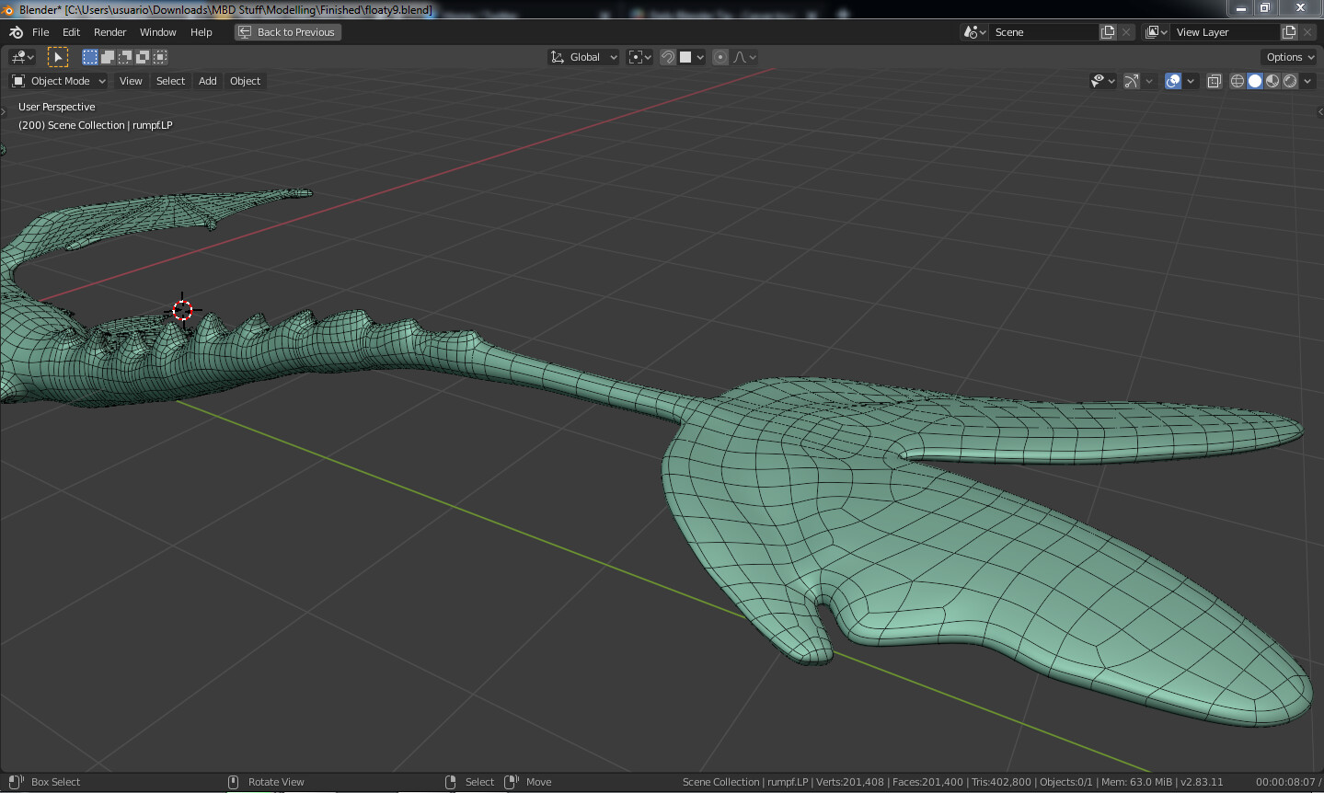The height and width of the screenshot is (793, 1324).
Task: Toggle X-ray mode icon
Action: [x=1214, y=81]
